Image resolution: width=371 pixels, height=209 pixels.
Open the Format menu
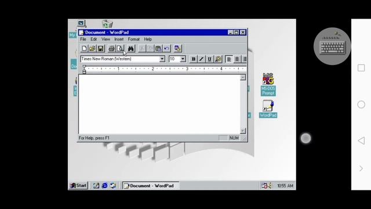[x=134, y=39]
